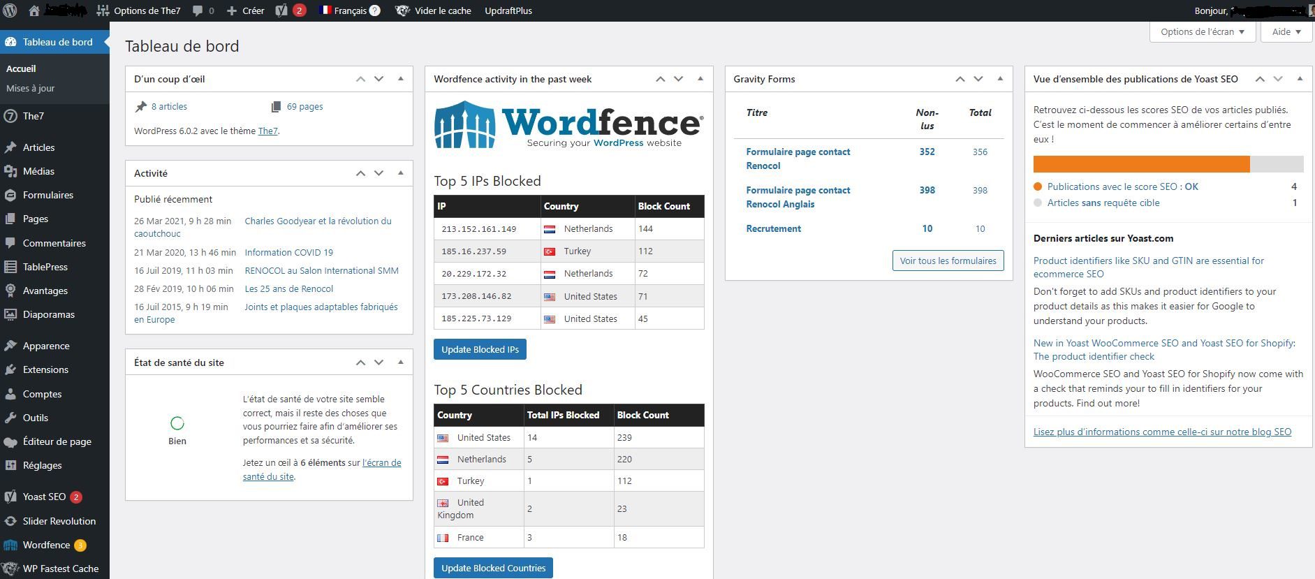The image size is (1315, 579).
Task: Collapse the Gravity Forms widget
Action: [x=999, y=79]
